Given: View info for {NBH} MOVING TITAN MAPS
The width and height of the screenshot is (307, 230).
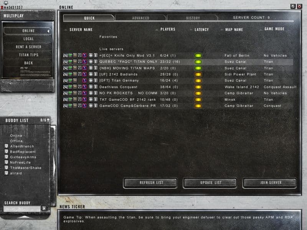Looking at the screenshot, I should (x=96, y=68).
